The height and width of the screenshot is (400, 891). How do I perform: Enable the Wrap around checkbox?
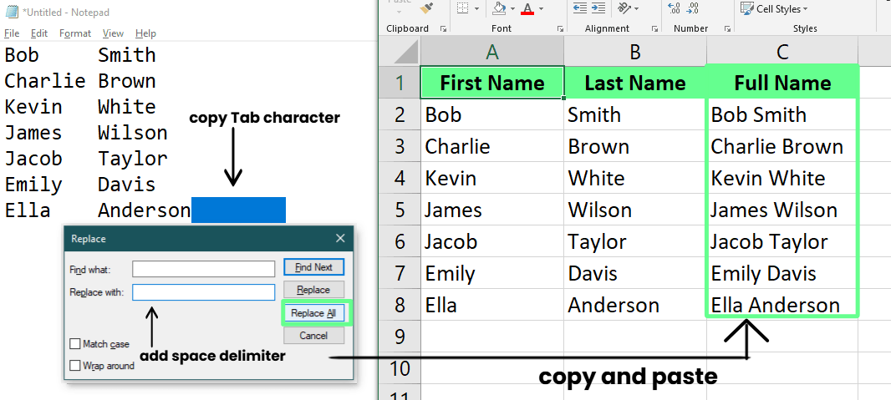click(74, 366)
